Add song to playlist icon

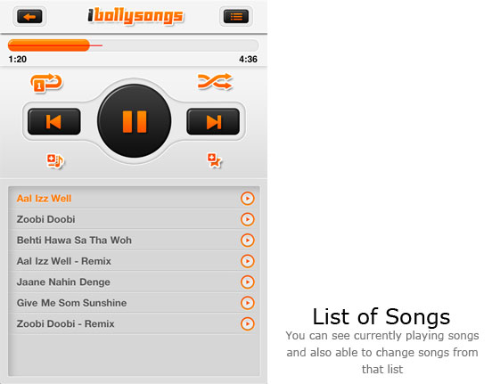coord(55,161)
